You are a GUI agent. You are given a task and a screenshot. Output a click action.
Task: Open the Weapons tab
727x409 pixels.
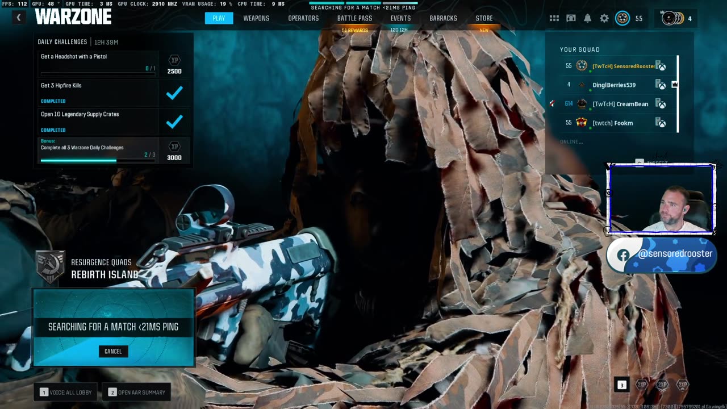256,18
